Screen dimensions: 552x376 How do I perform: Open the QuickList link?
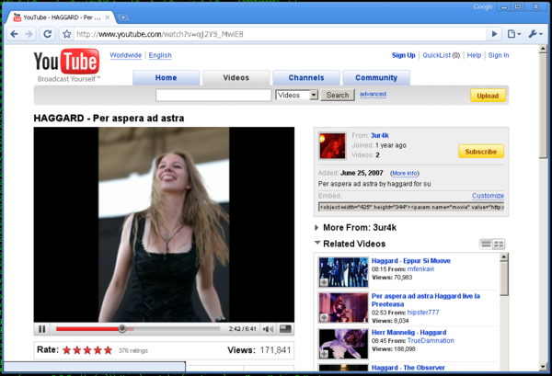(436, 55)
